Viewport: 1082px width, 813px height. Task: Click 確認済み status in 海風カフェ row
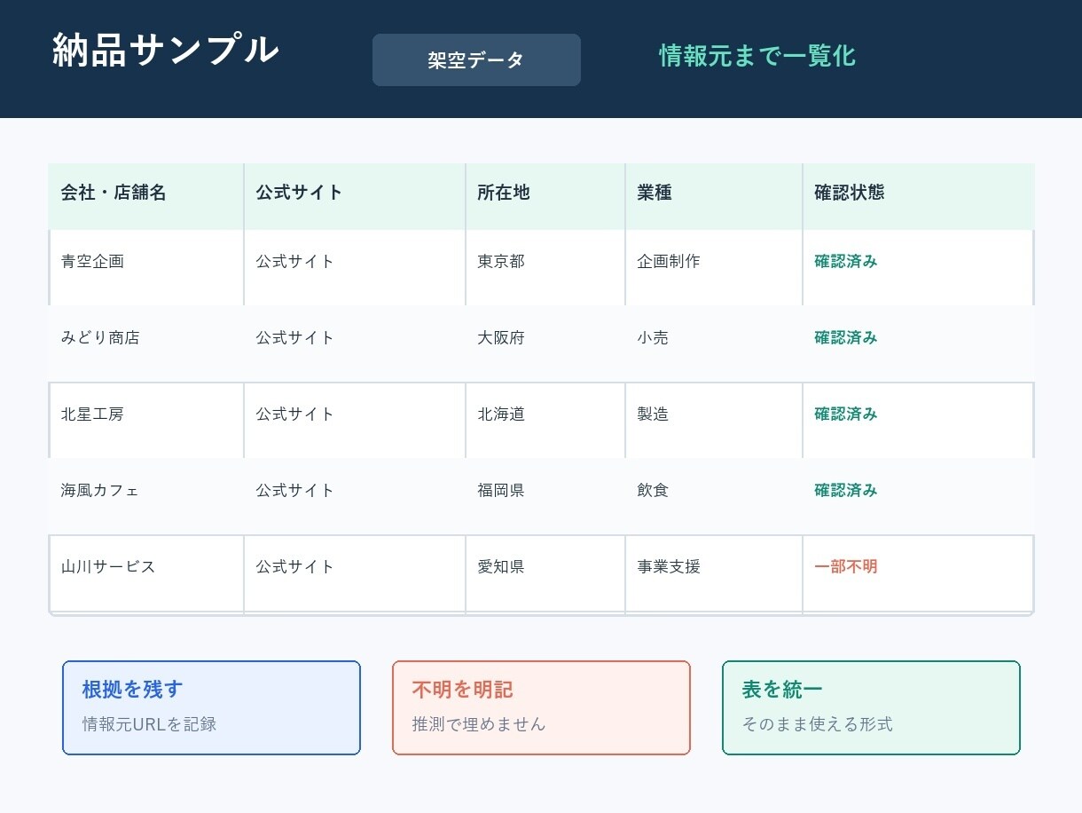(x=846, y=491)
